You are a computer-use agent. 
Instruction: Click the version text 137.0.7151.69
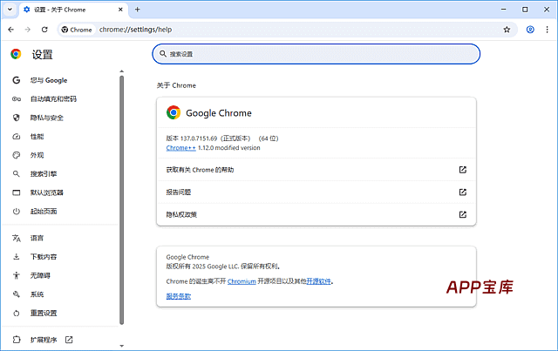(x=199, y=138)
